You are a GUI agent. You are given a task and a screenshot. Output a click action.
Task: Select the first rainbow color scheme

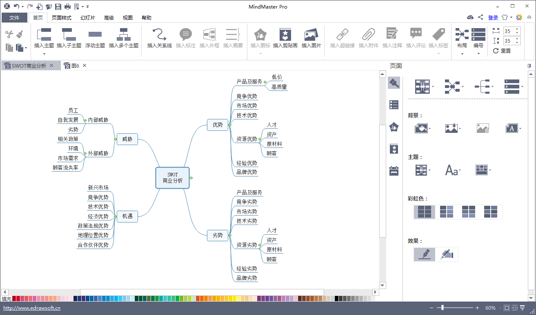click(x=425, y=212)
